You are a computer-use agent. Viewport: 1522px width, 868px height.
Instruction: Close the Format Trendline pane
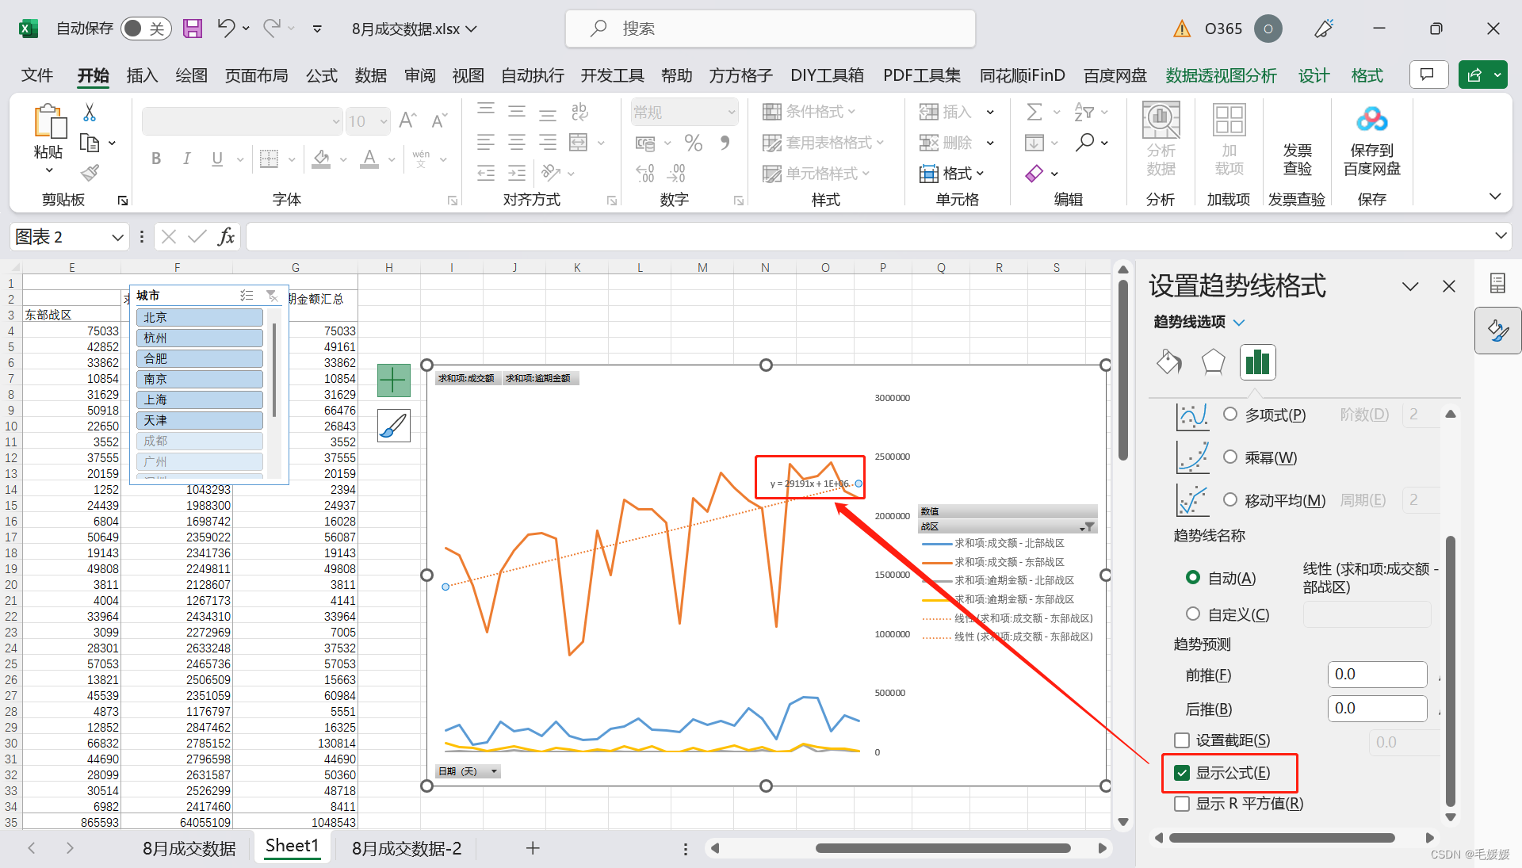[x=1449, y=286]
